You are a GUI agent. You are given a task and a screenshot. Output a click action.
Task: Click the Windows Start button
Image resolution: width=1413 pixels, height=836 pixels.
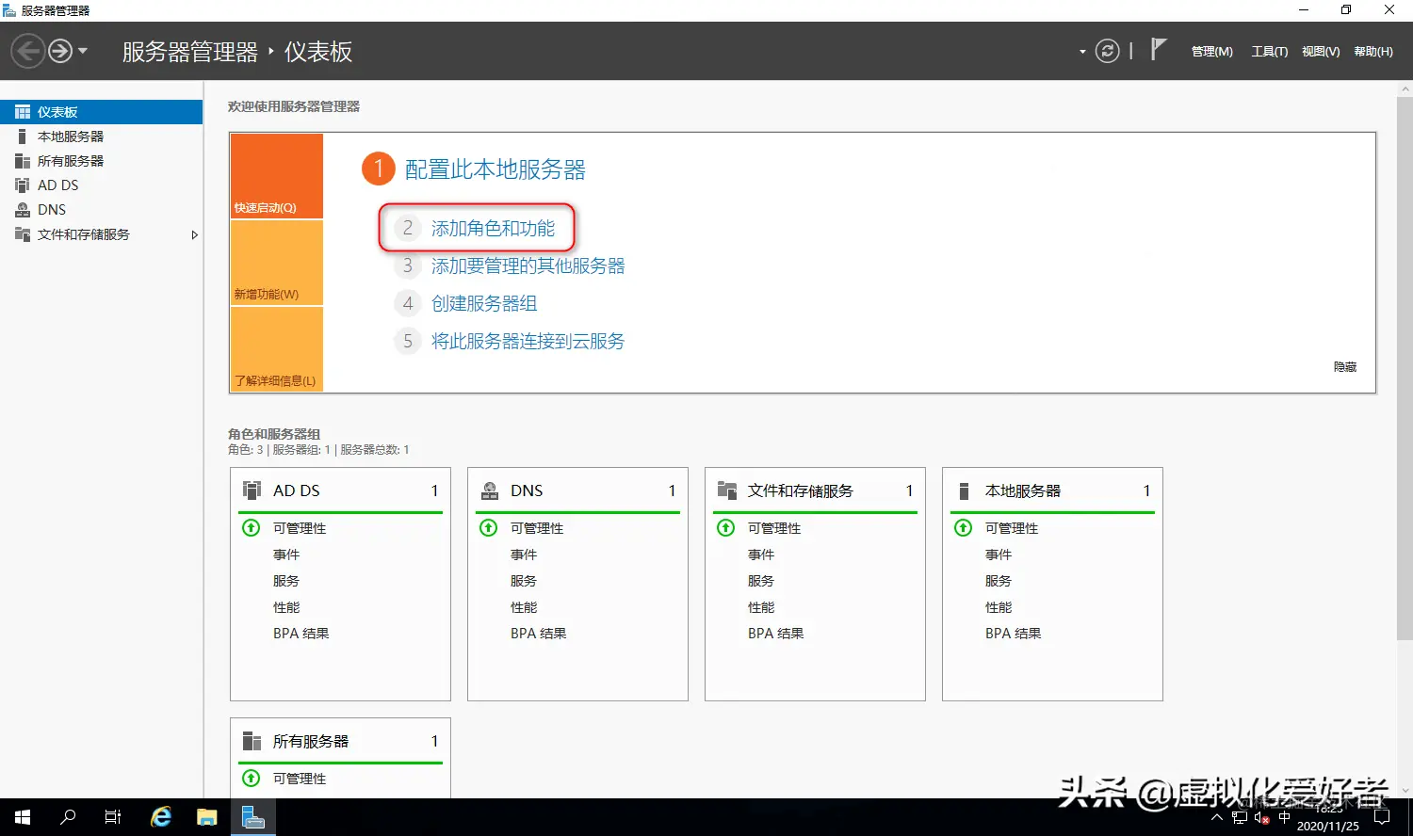pos(20,815)
